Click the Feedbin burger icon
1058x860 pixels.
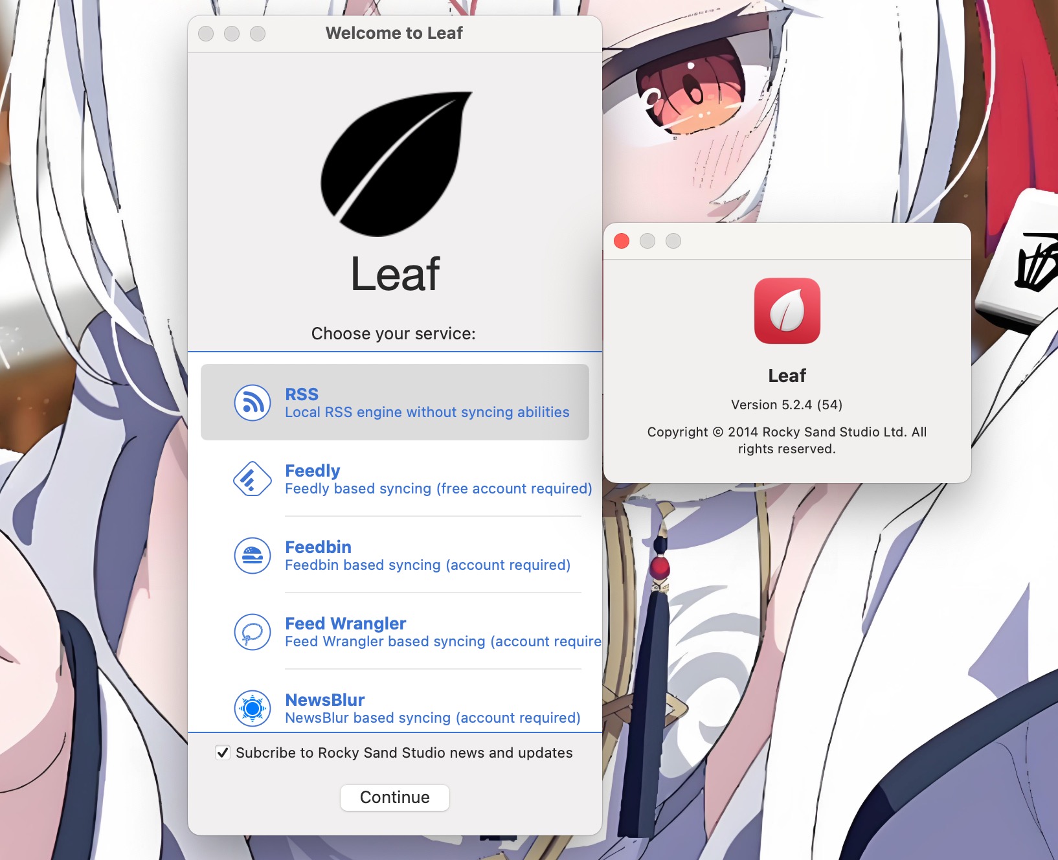tap(253, 556)
